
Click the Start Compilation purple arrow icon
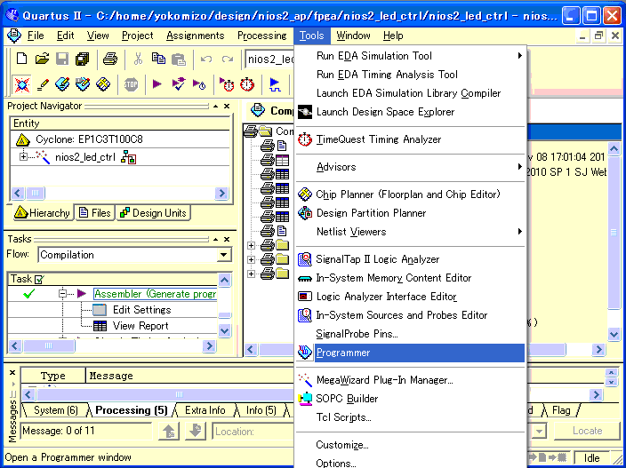coord(156,84)
